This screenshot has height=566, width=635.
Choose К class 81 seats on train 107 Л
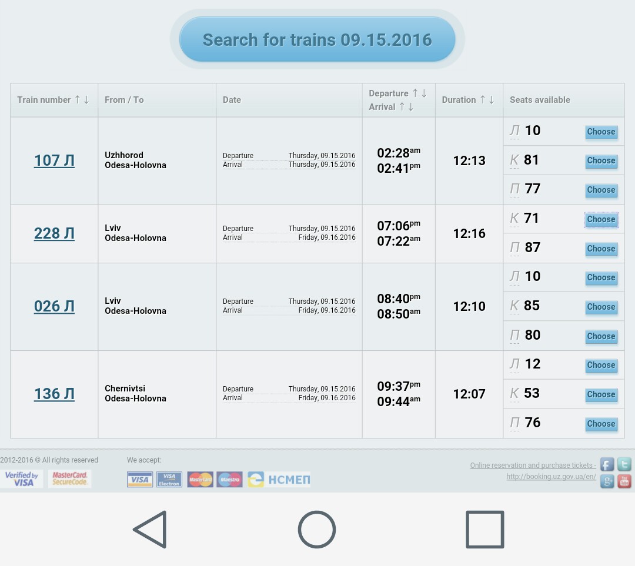click(601, 160)
